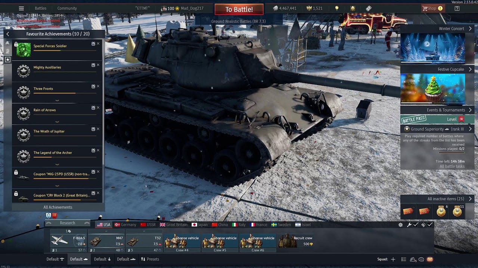Open the Community menu
The width and height of the screenshot is (478, 268).
67,8
